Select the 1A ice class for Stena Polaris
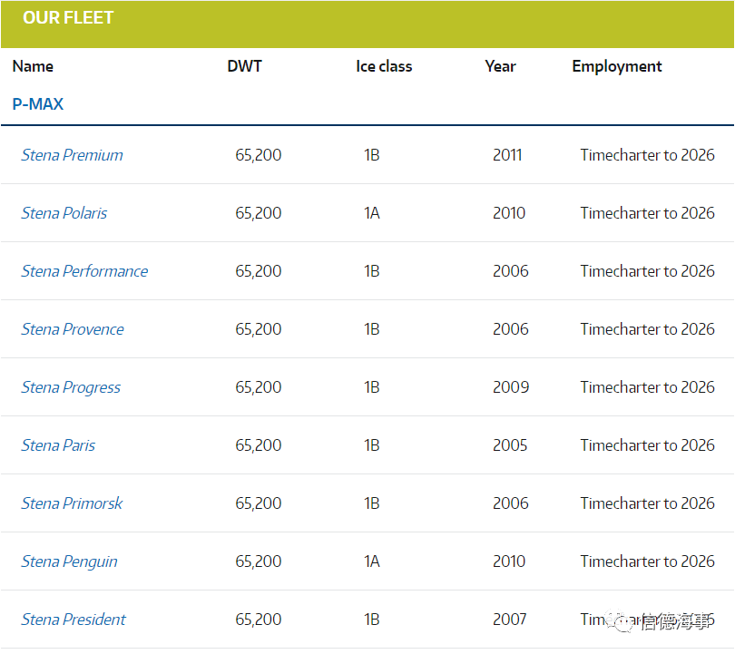The width and height of the screenshot is (735, 654). [x=372, y=213]
